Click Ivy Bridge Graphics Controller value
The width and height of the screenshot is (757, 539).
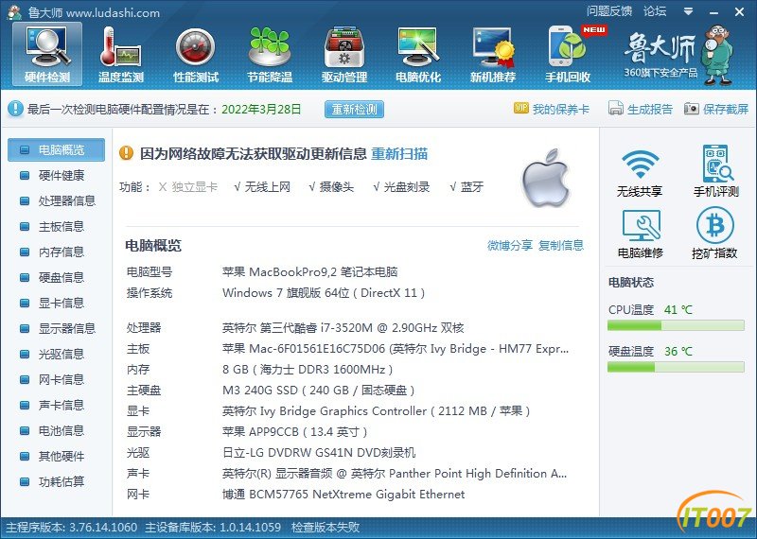click(x=377, y=411)
